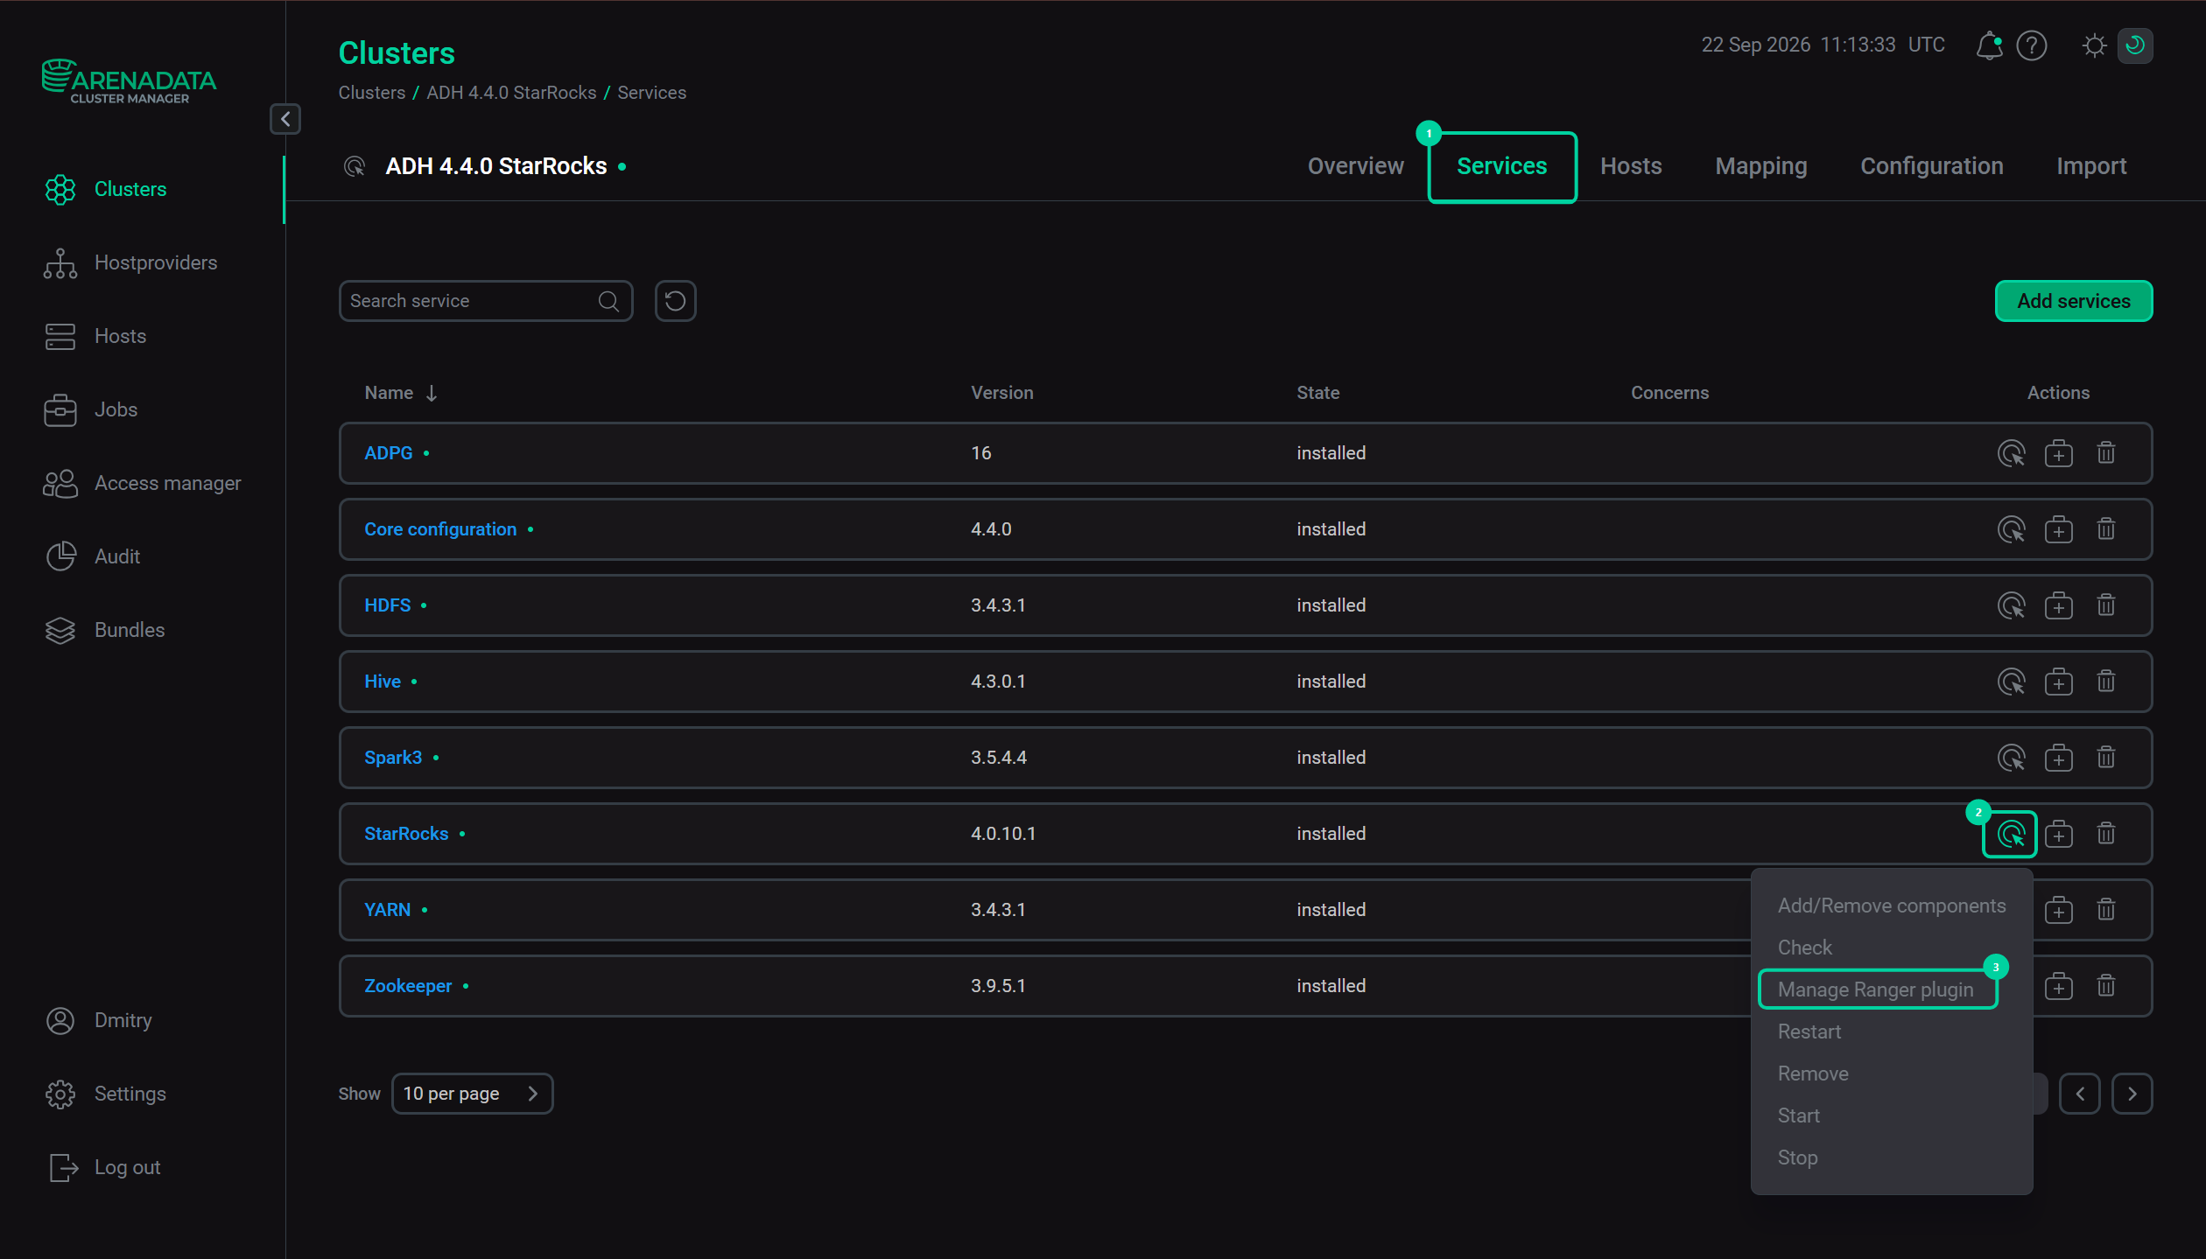Switch to dark theme moon icon

click(2135, 45)
